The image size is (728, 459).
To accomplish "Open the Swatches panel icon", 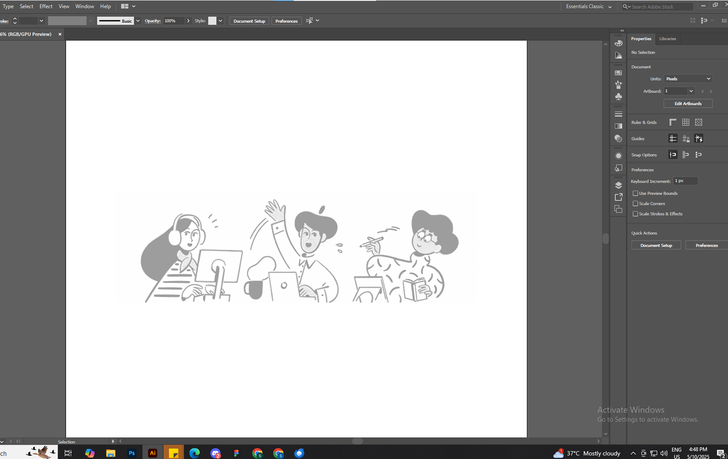I will (618, 73).
